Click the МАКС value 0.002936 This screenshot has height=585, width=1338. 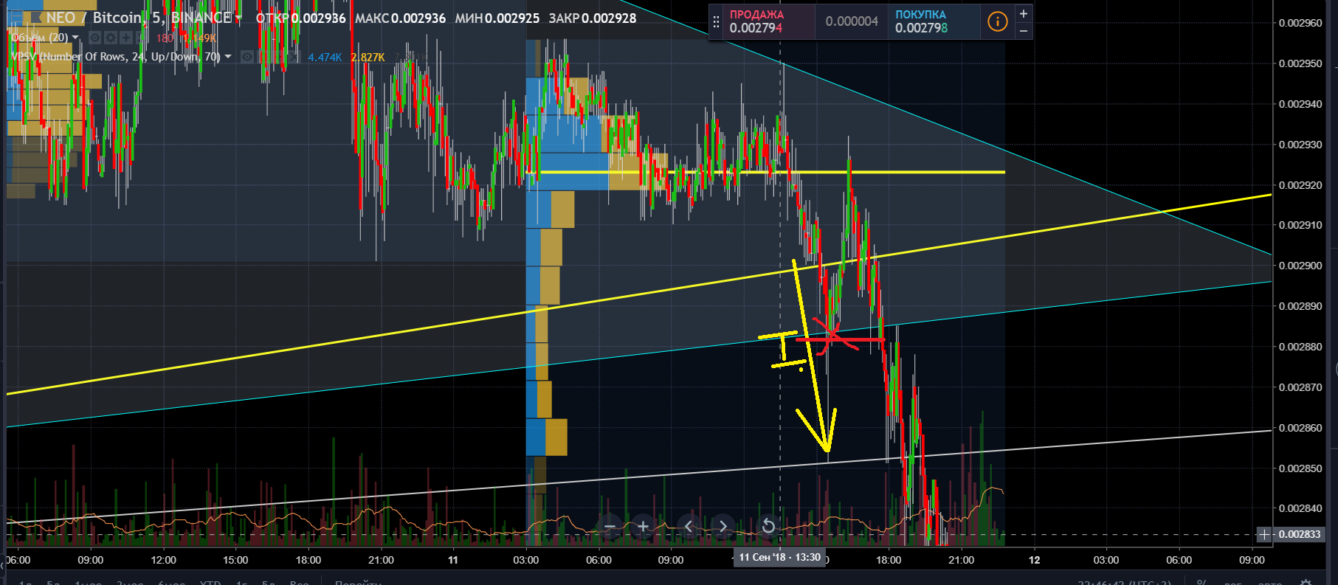point(418,18)
